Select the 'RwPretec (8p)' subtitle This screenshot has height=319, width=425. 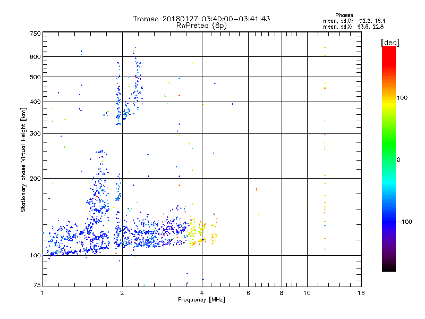(x=201, y=26)
